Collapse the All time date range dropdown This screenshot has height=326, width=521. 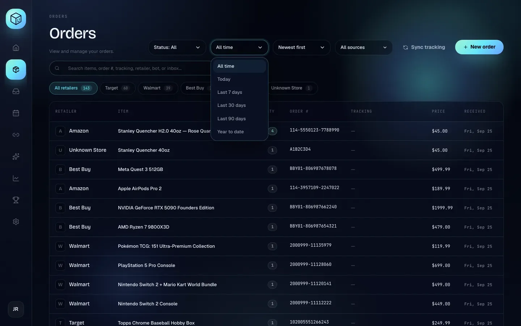240,47
